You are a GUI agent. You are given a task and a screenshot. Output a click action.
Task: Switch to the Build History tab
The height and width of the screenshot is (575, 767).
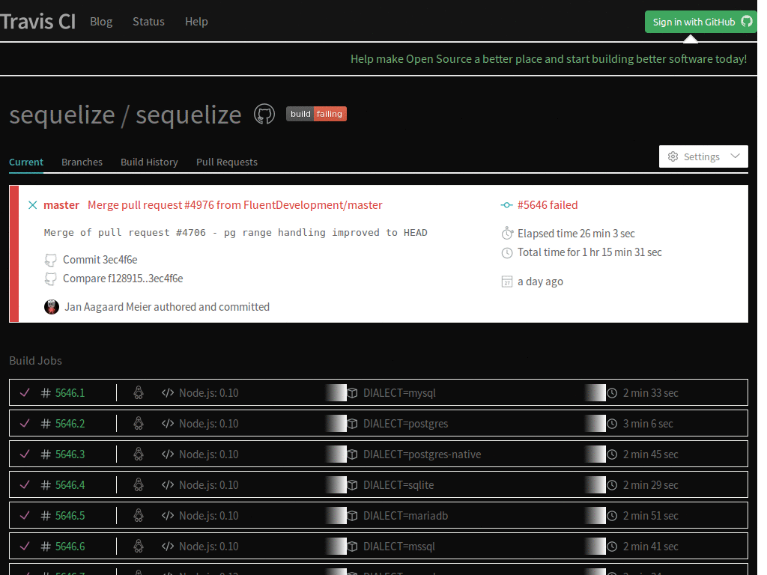(x=149, y=162)
